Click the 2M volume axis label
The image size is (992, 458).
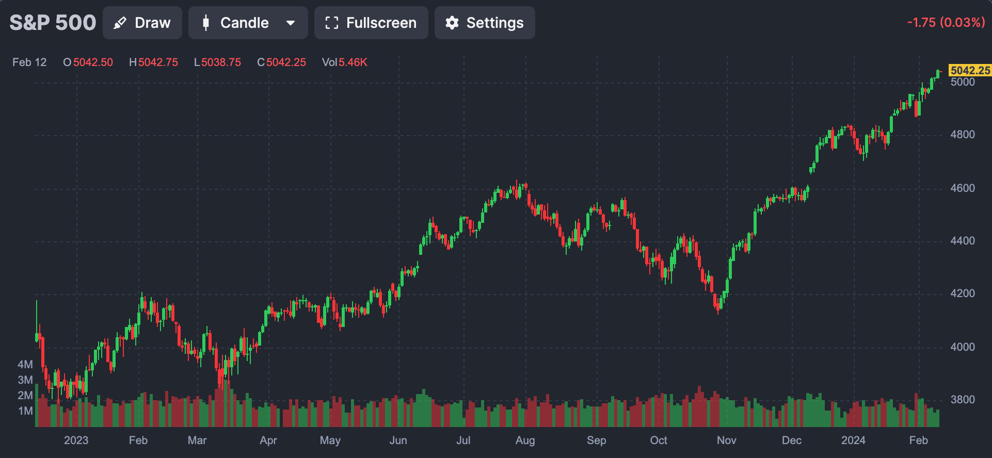click(x=25, y=396)
